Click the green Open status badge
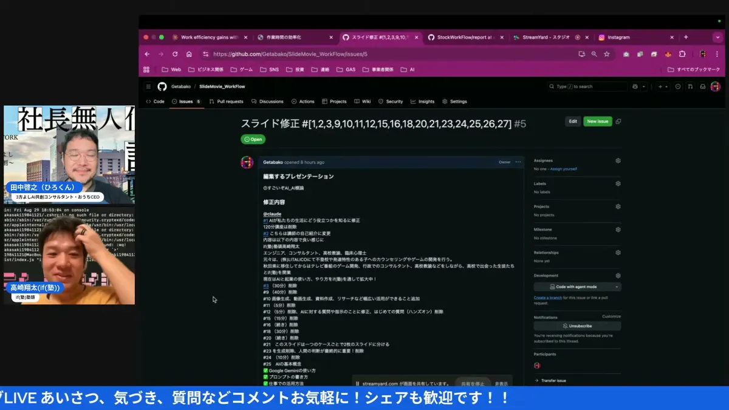Image resolution: width=729 pixels, height=410 pixels. tap(253, 139)
